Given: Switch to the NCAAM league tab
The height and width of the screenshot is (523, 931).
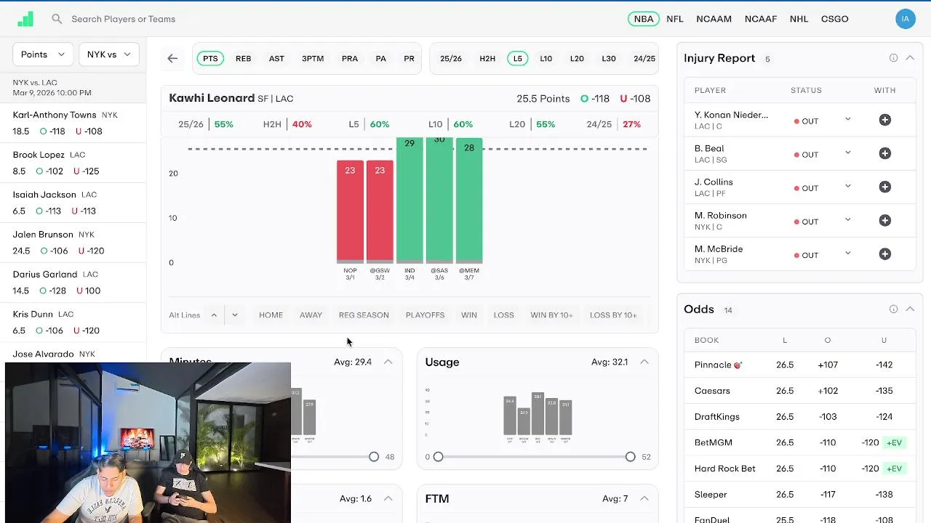Looking at the screenshot, I should pyautogui.click(x=714, y=19).
